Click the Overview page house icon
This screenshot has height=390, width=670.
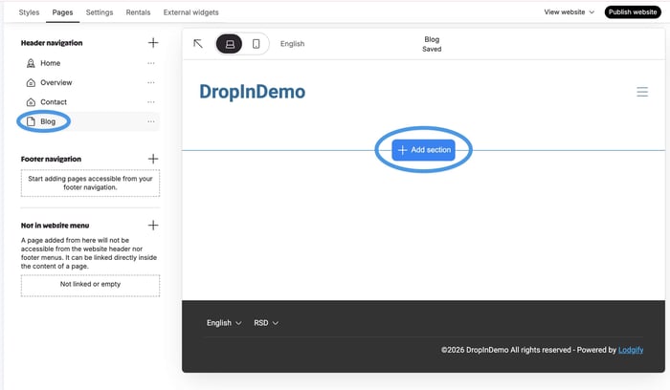click(31, 83)
